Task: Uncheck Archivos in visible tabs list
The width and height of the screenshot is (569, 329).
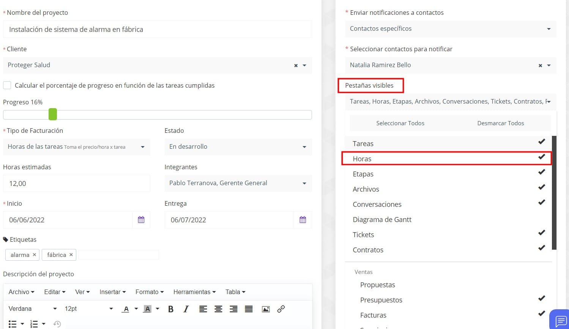Action: point(448,189)
